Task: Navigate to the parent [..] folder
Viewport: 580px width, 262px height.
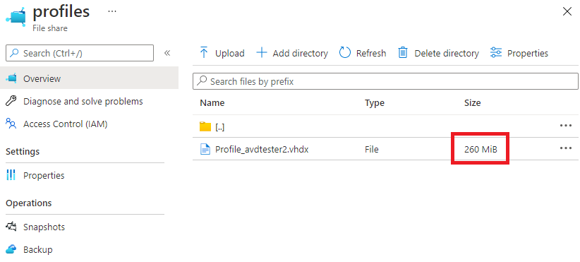Action: [x=219, y=127]
